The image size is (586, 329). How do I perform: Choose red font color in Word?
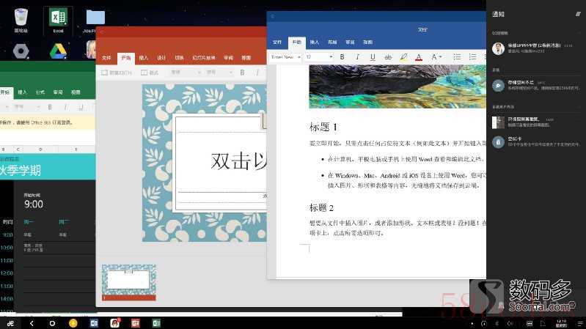pyautogui.click(x=418, y=57)
